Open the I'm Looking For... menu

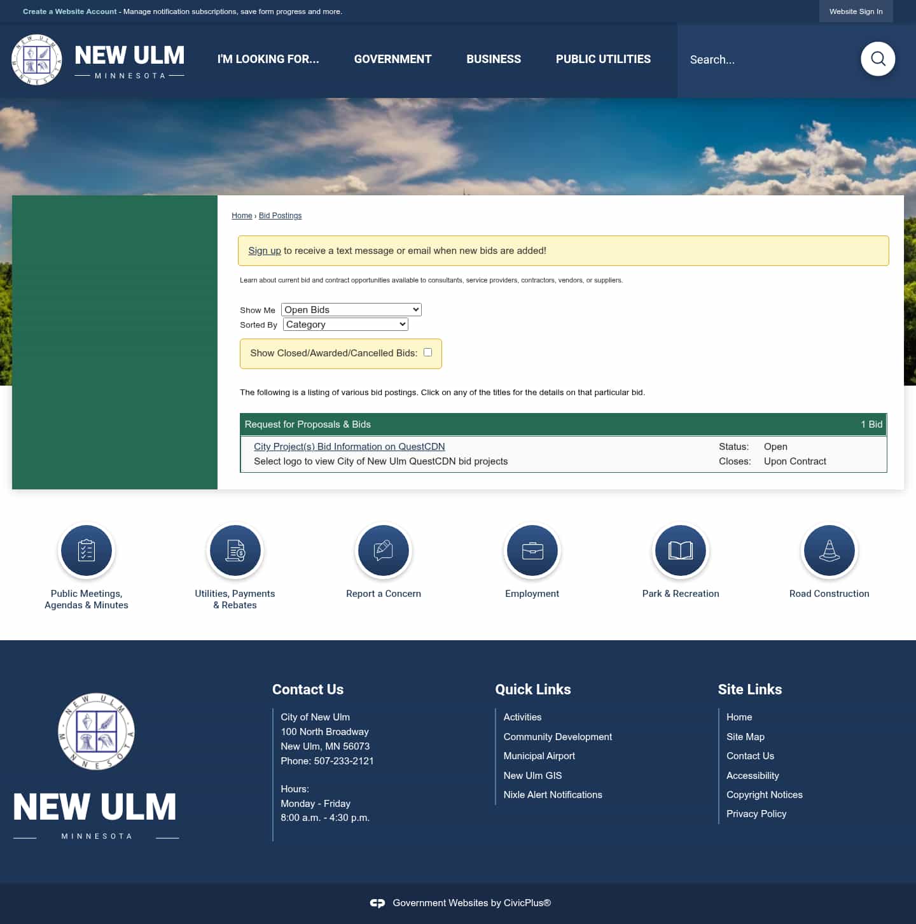[268, 59]
